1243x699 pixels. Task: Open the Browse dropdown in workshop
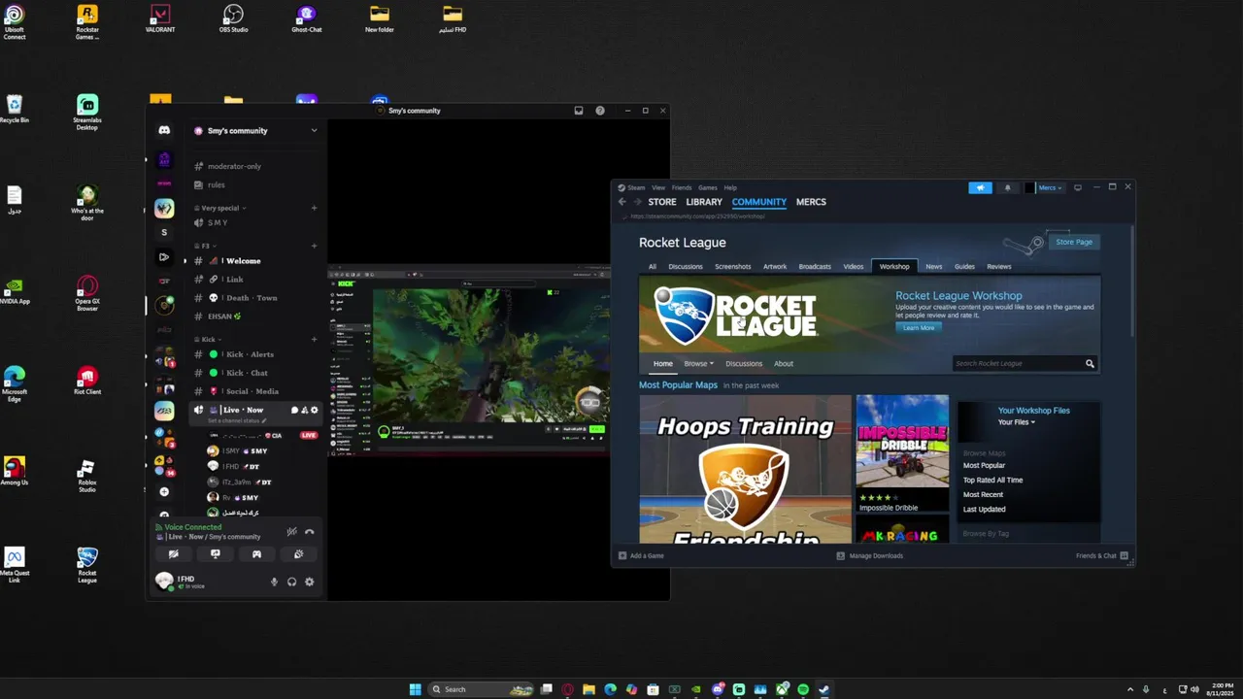(x=698, y=363)
